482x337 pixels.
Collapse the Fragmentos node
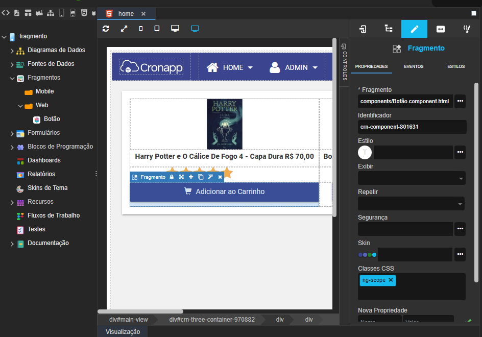click(x=12, y=79)
